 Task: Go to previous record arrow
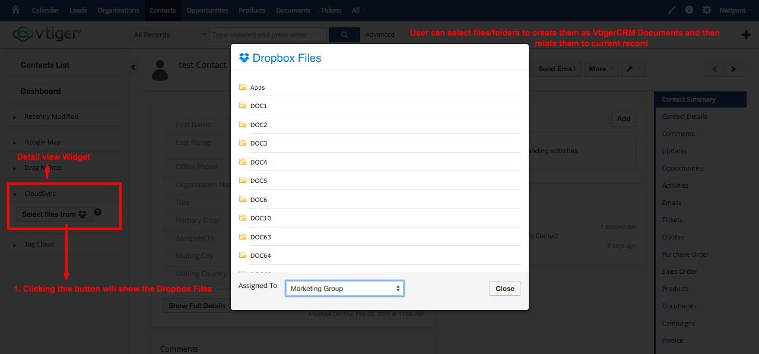714,69
